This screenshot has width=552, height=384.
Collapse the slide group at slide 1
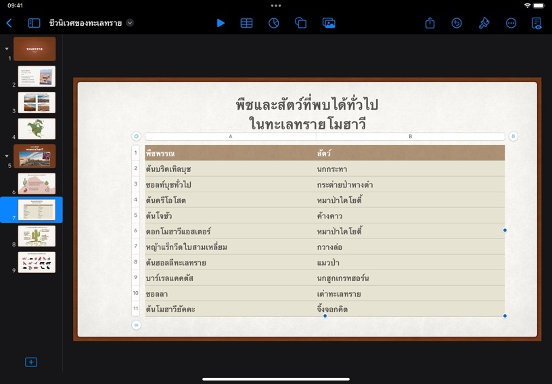(x=7, y=49)
